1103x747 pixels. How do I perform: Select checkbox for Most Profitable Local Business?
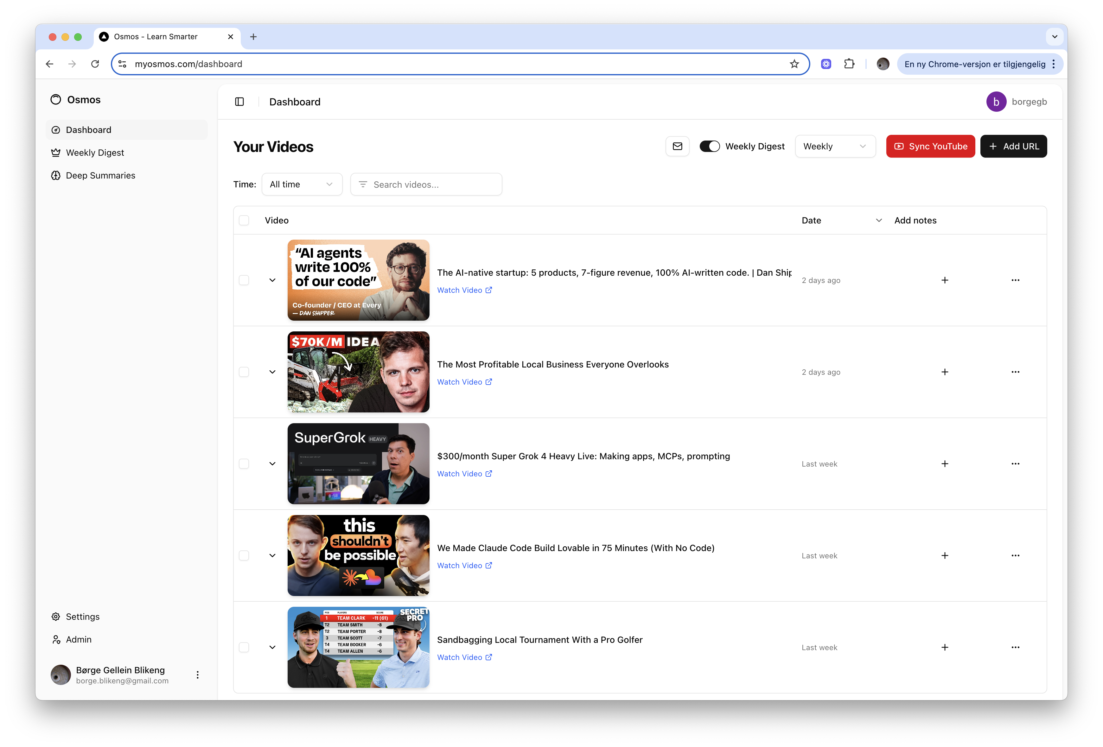[x=244, y=372]
